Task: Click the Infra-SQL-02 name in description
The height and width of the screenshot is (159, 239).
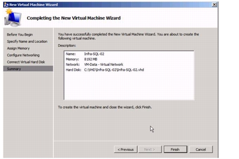Action: pyautogui.click(x=94, y=54)
